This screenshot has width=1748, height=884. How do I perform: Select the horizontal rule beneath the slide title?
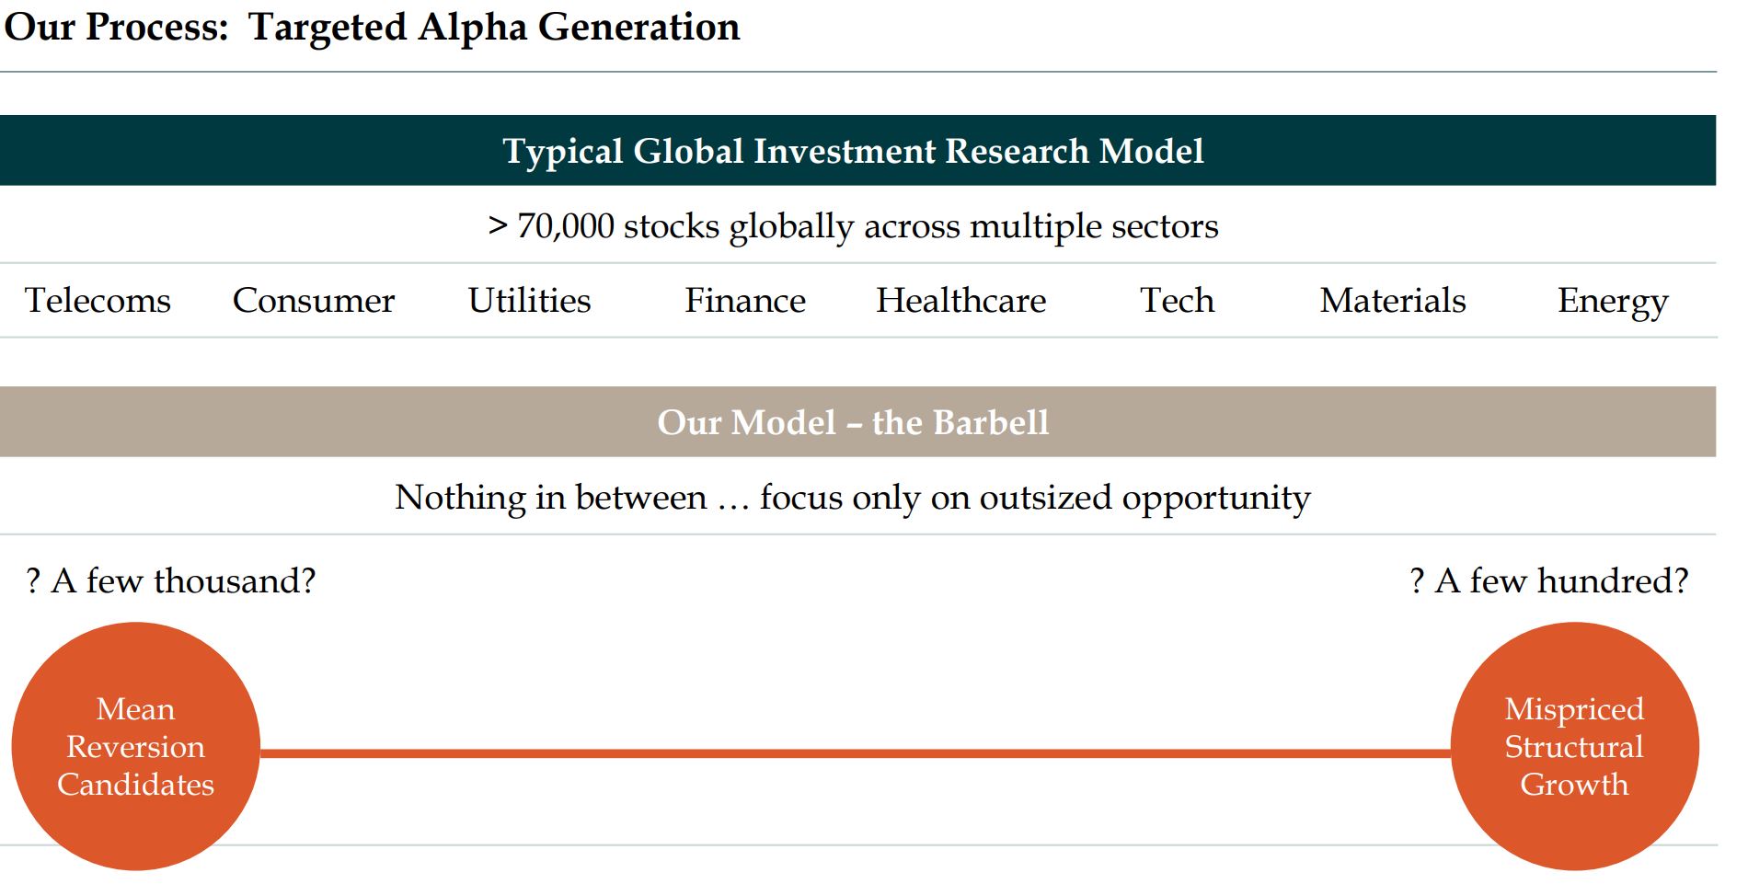pos(857,72)
